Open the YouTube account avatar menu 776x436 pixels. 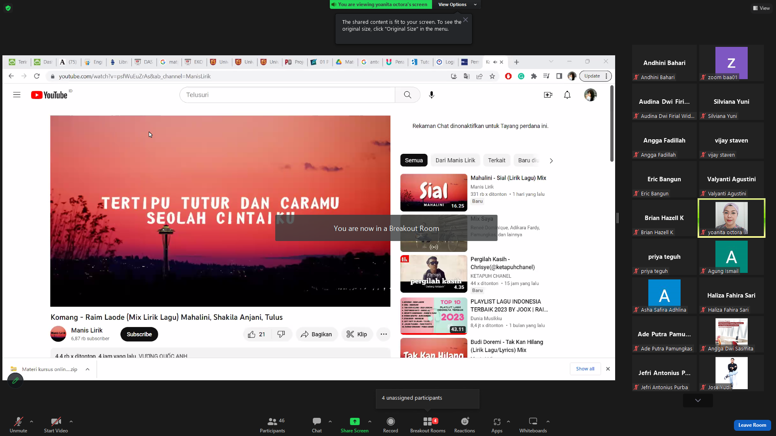point(590,95)
